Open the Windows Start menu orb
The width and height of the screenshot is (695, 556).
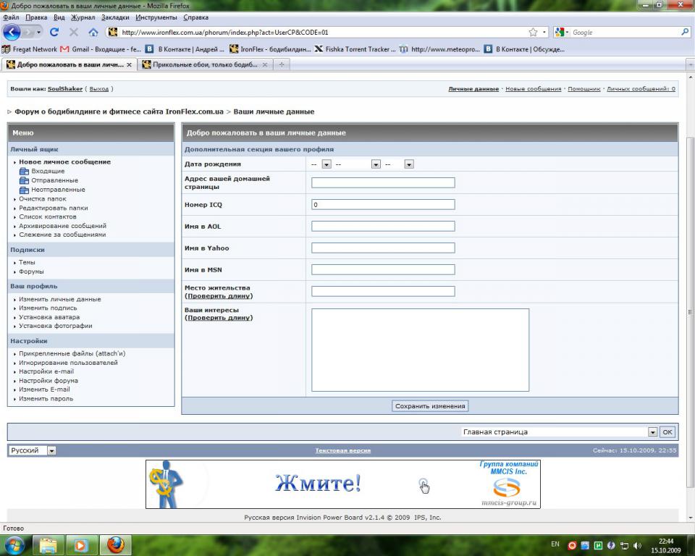pyautogui.click(x=14, y=544)
